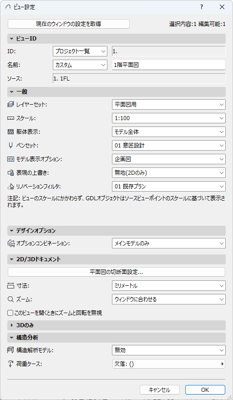Collapse the 一般 section
The image size is (233, 400).
116,92
